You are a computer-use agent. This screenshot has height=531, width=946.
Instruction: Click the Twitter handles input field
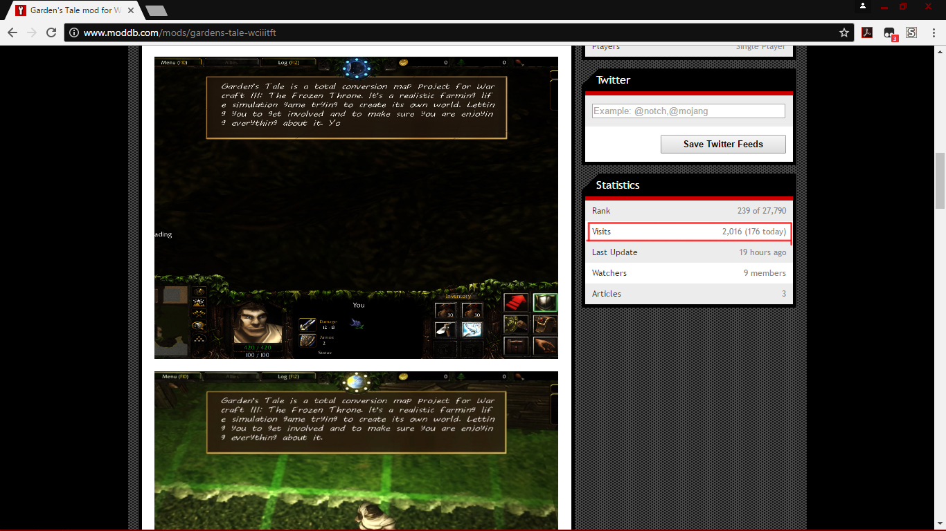[688, 111]
